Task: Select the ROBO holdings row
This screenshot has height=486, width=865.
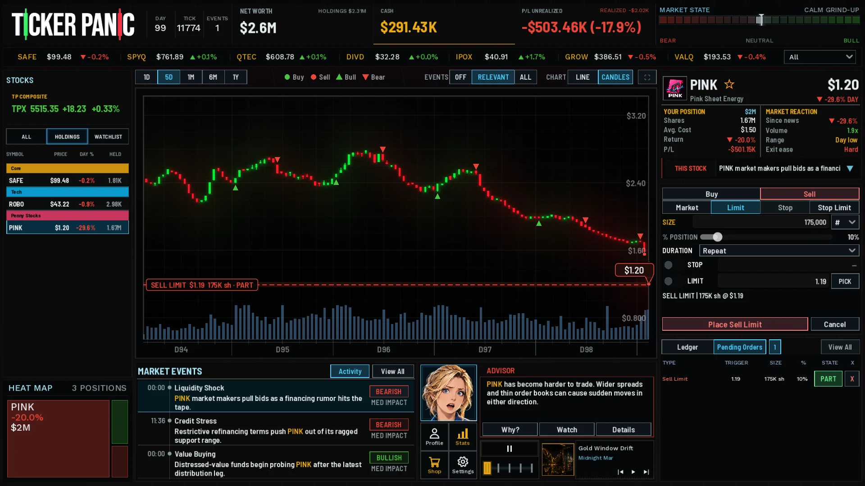Action: pos(68,204)
